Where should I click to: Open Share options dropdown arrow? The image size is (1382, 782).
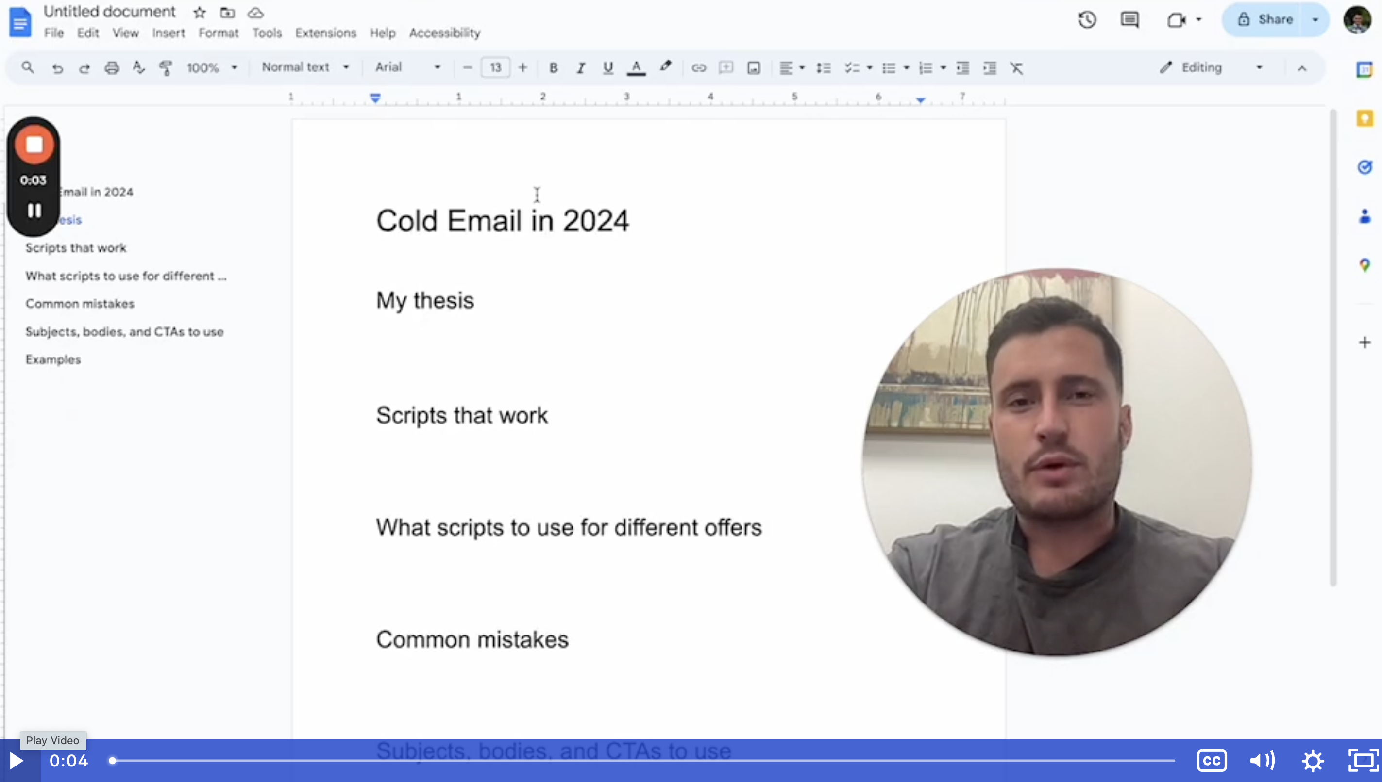coord(1315,20)
